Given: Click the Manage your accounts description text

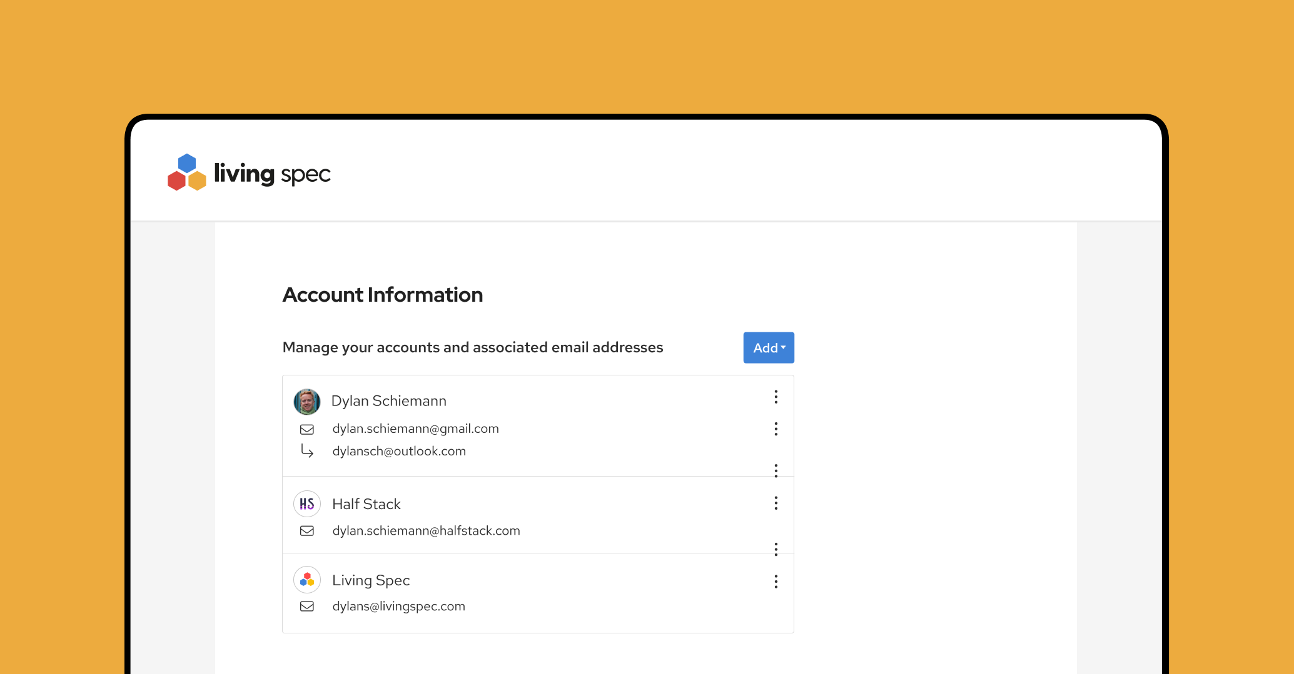Looking at the screenshot, I should (473, 347).
